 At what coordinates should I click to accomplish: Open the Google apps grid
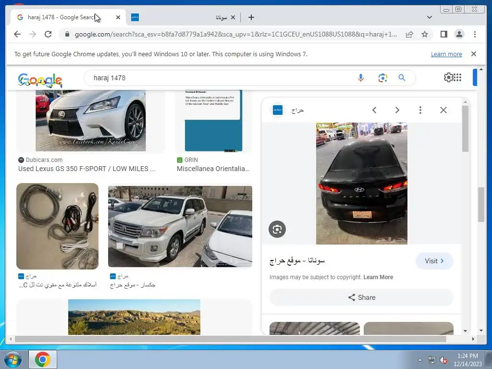pyautogui.click(x=457, y=77)
